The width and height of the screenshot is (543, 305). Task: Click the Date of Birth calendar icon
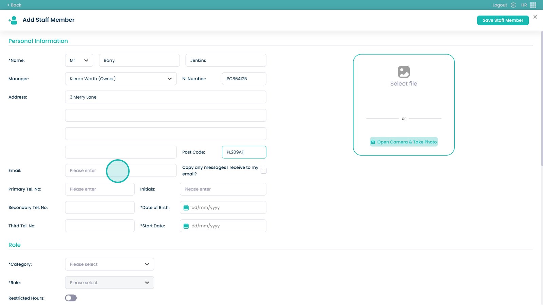(186, 208)
